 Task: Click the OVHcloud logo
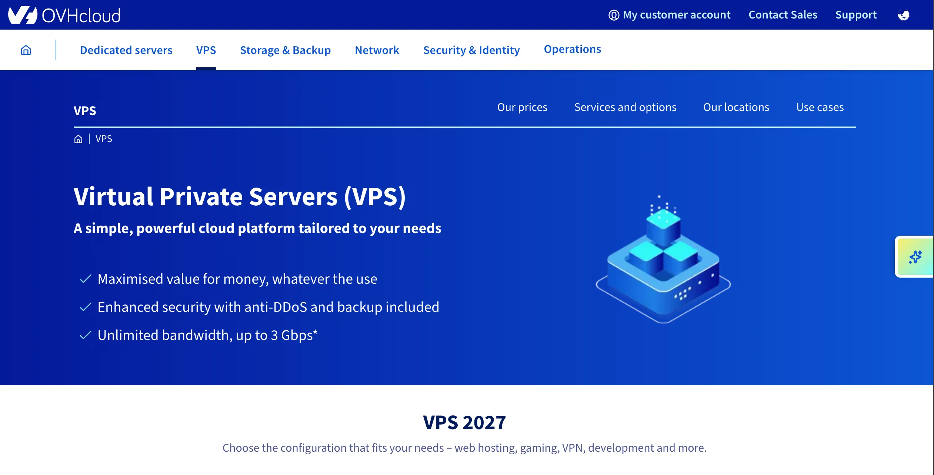(x=64, y=15)
